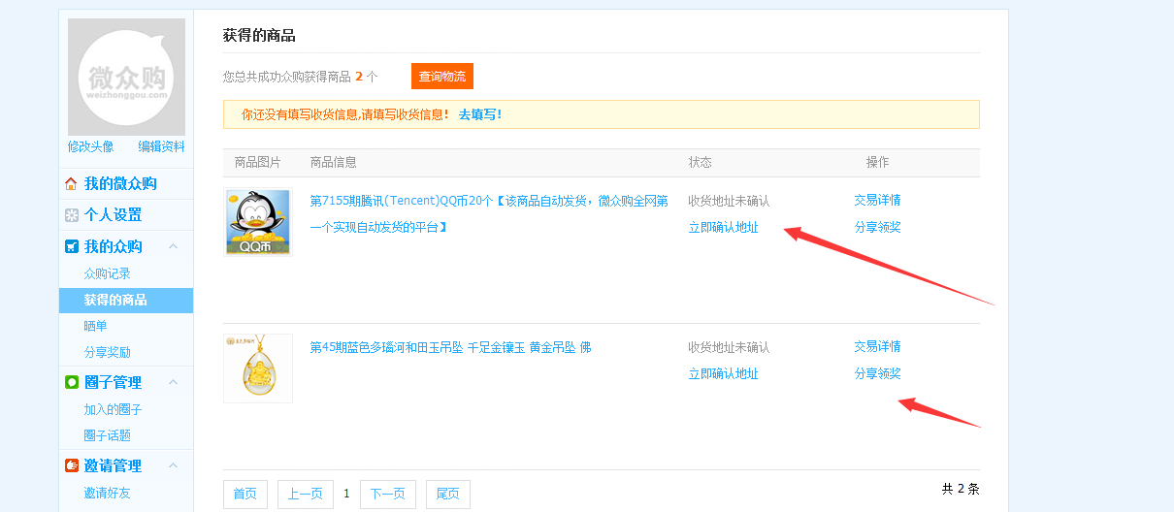Select 分享奖励 menu item
The width and height of the screenshot is (1174, 512).
107,352
